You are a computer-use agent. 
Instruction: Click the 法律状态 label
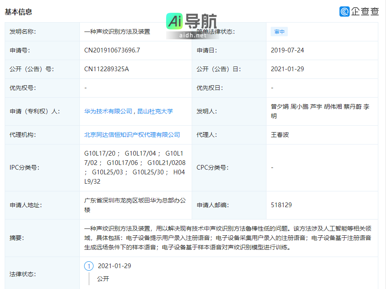(x=23, y=274)
